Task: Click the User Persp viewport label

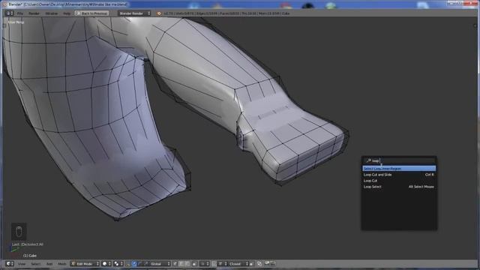Action: [16, 22]
